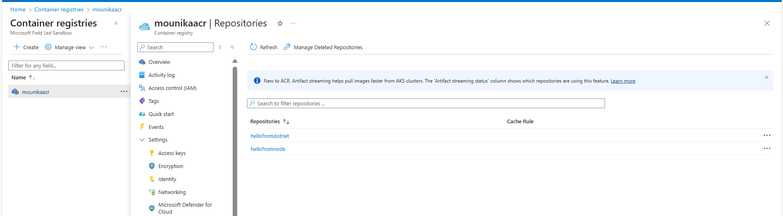Screen dimensions: 783x216
Task: Refresh the repositories list
Action: (263, 47)
